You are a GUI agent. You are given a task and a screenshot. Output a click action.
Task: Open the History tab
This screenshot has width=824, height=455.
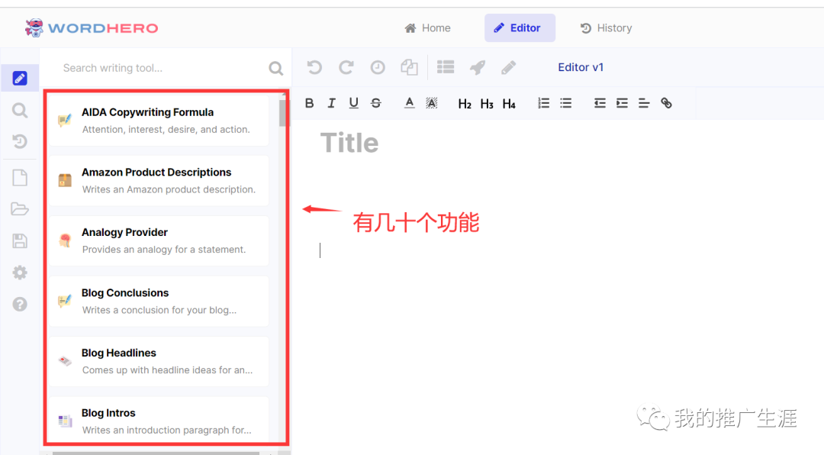click(x=606, y=28)
